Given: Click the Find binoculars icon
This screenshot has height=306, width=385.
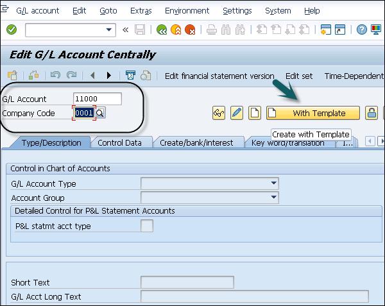Looking at the screenshot, I should tap(226, 30).
